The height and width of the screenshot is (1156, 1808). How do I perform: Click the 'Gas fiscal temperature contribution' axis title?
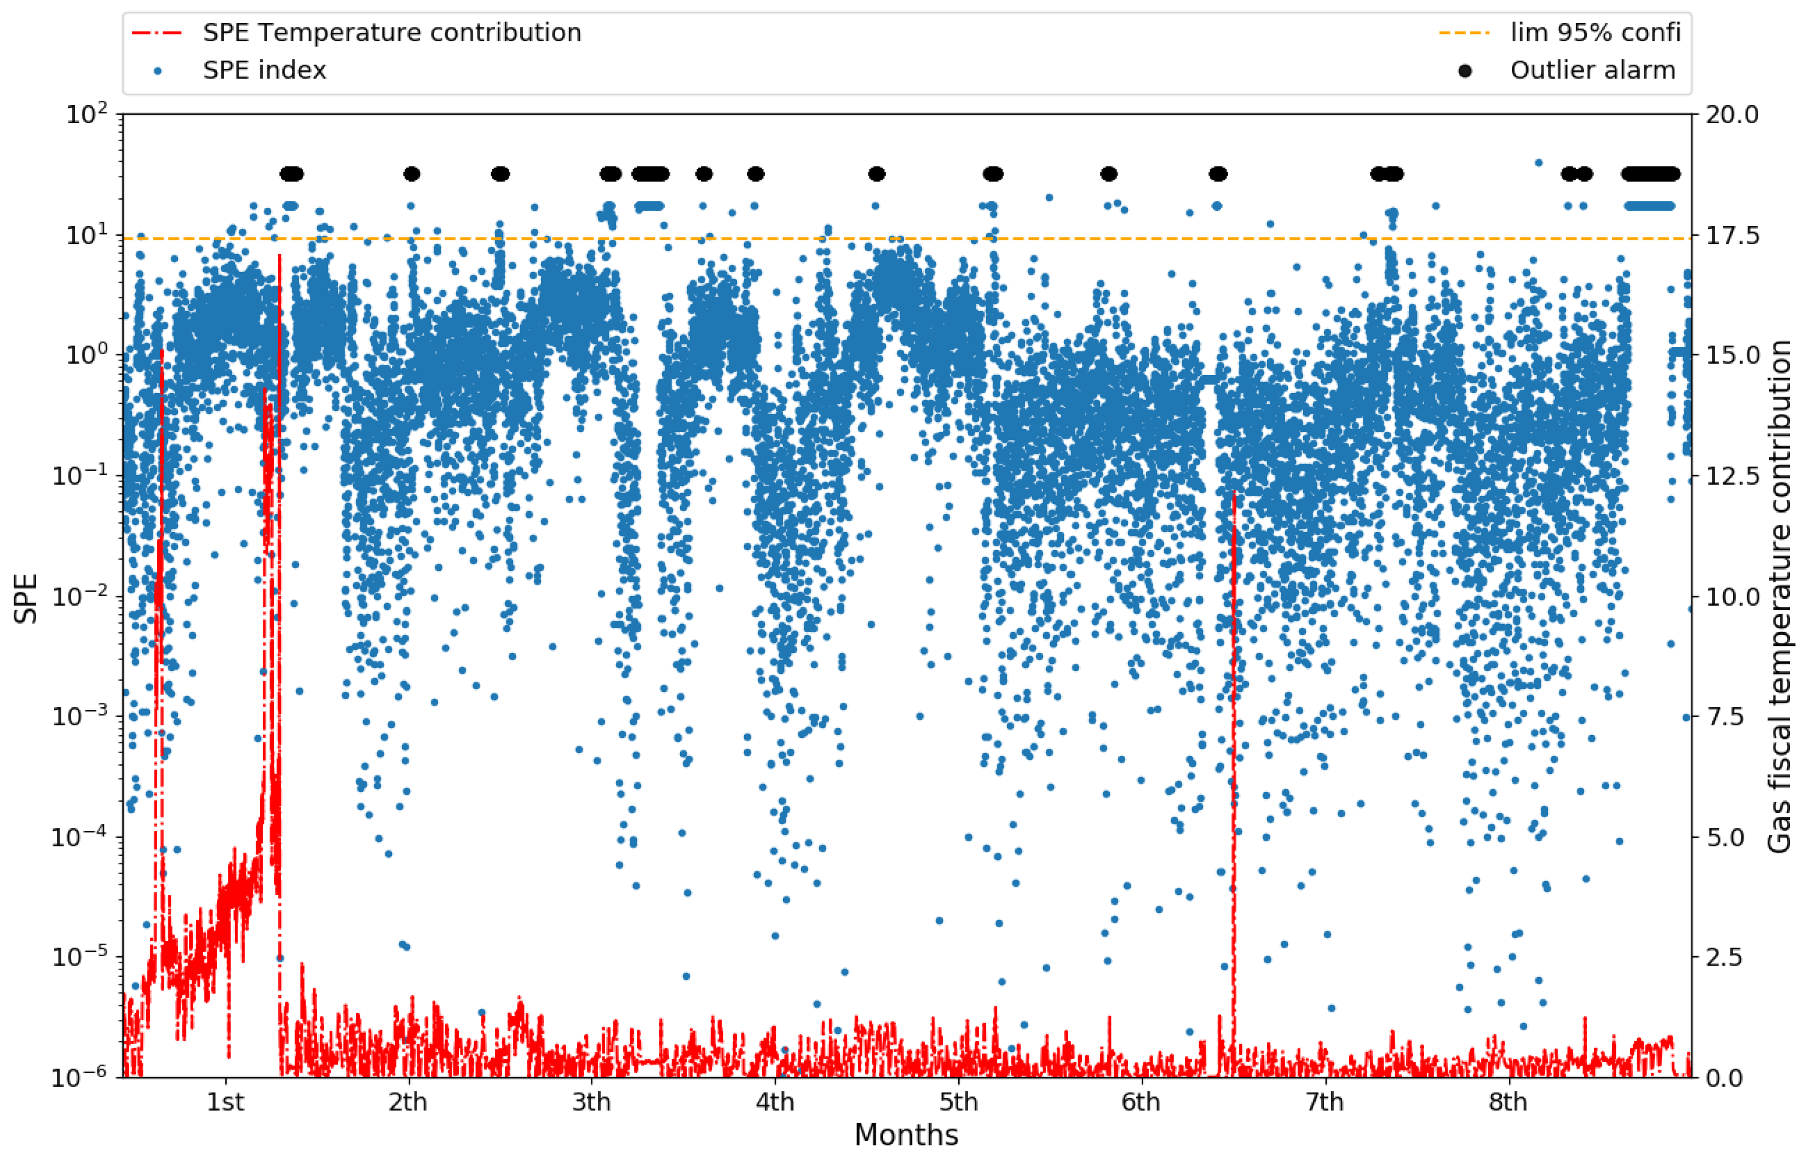[x=1780, y=597]
